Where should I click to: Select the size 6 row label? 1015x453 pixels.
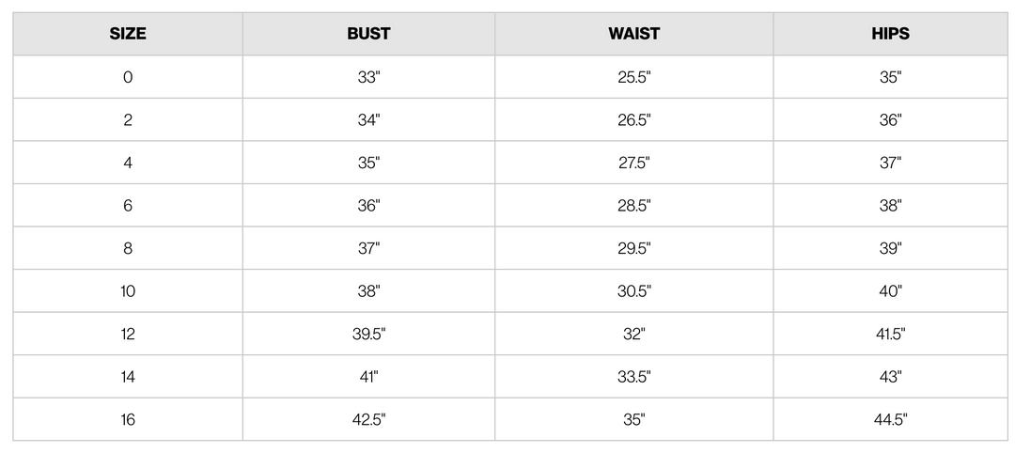[128, 206]
